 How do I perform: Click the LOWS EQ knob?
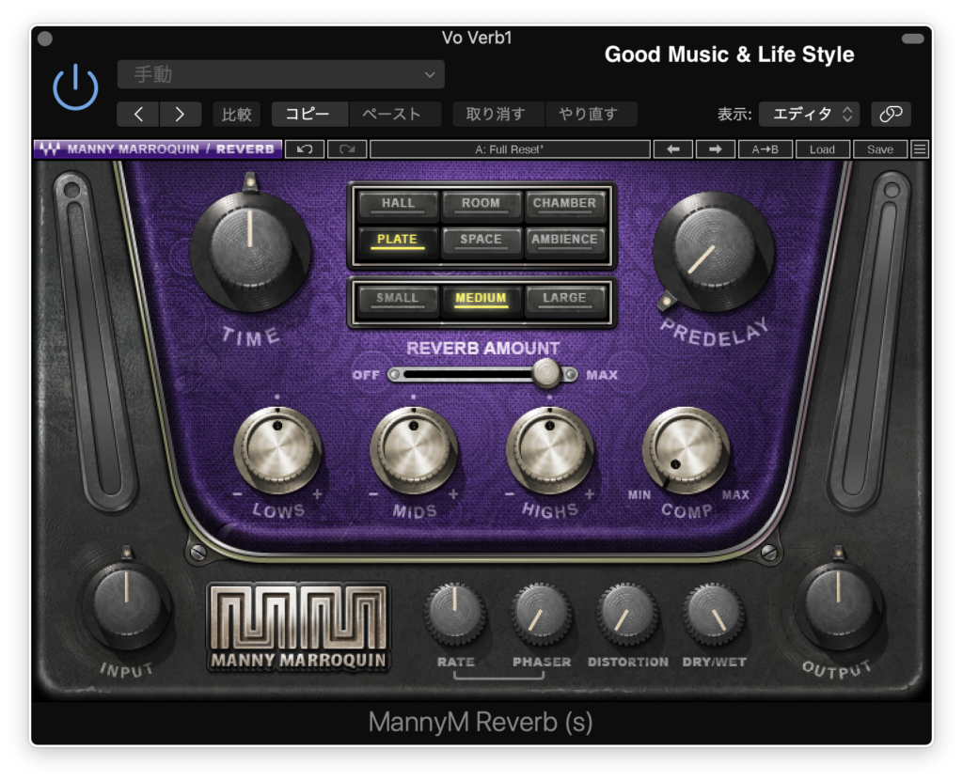(277, 451)
